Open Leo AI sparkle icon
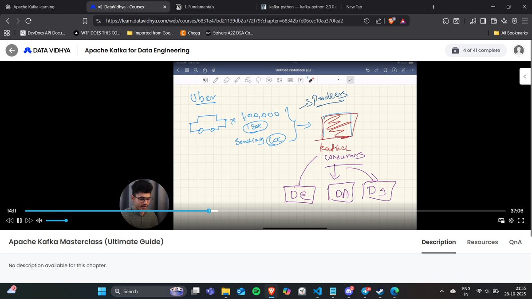 (504, 21)
